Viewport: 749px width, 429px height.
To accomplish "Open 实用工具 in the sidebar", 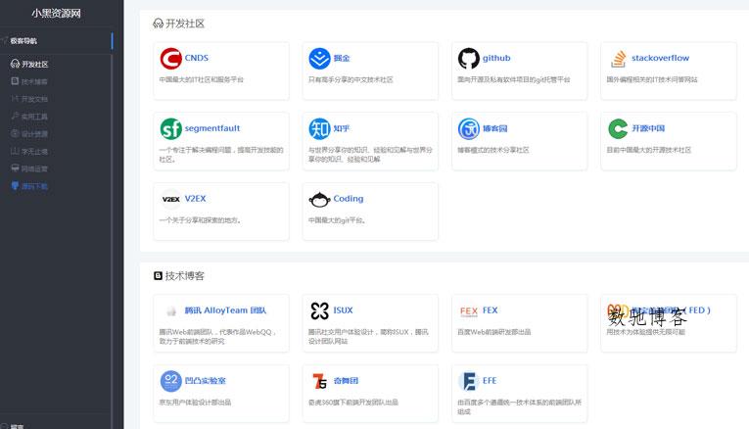I will (29, 117).
